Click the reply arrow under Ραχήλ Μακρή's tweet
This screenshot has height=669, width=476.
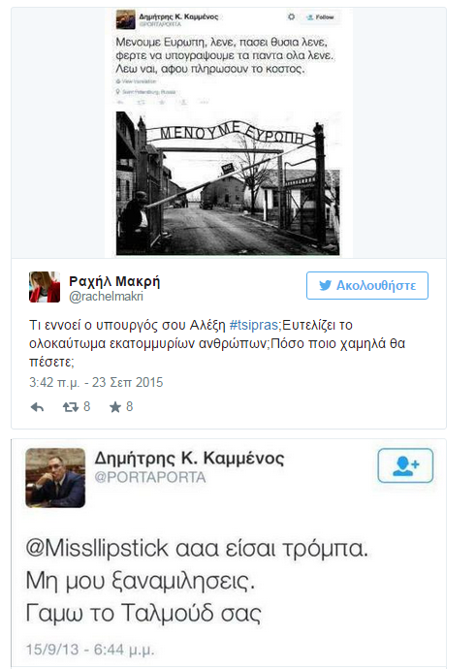pos(37,407)
